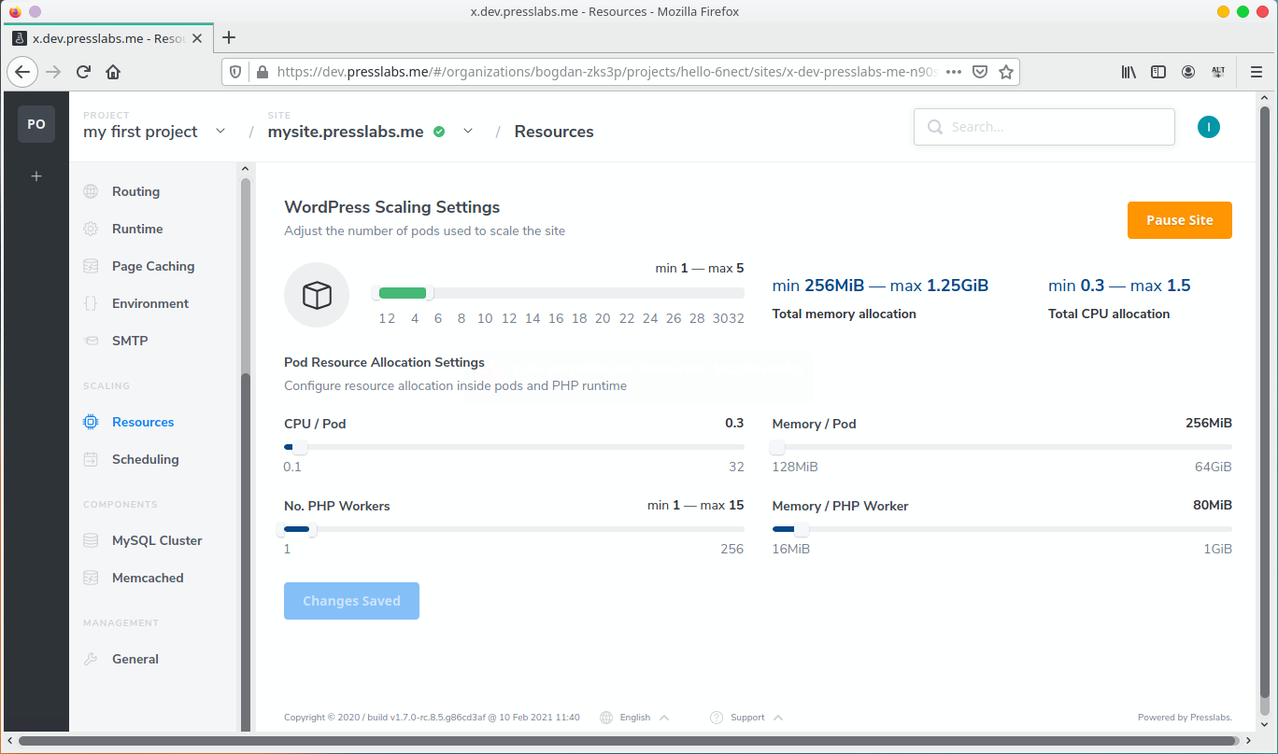The image size is (1278, 754).
Task: Click the Environment braces icon
Action: coord(91,303)
